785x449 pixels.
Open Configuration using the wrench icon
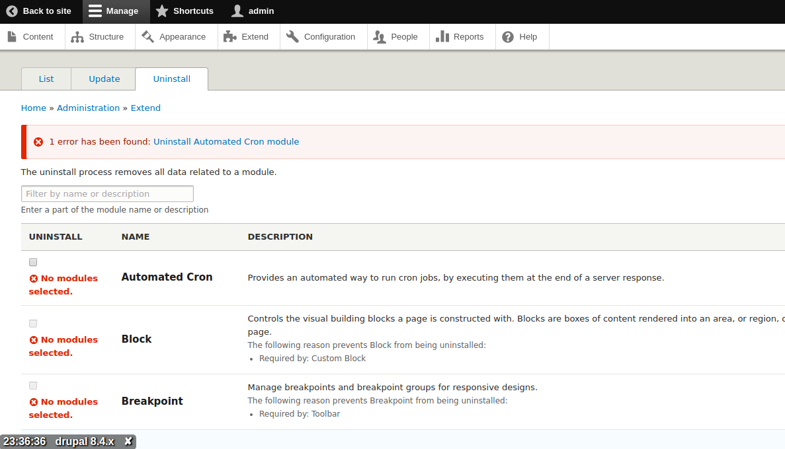click(x=291, y=37)
